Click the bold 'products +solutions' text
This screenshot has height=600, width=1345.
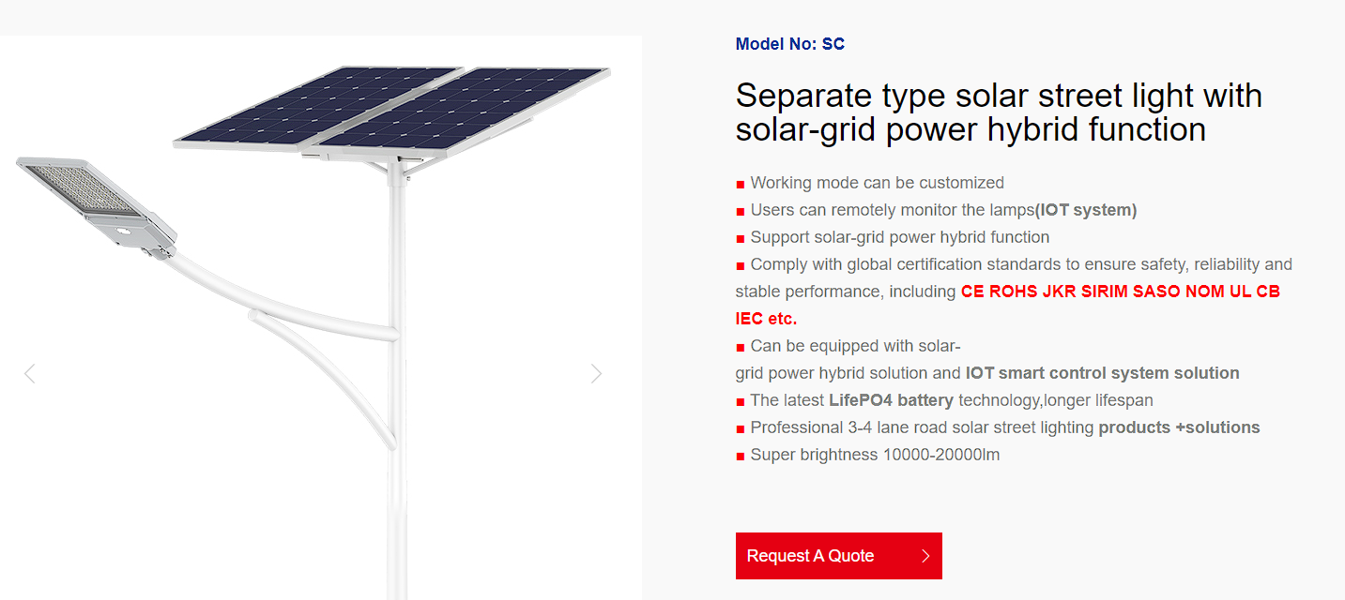[1179, 427]
